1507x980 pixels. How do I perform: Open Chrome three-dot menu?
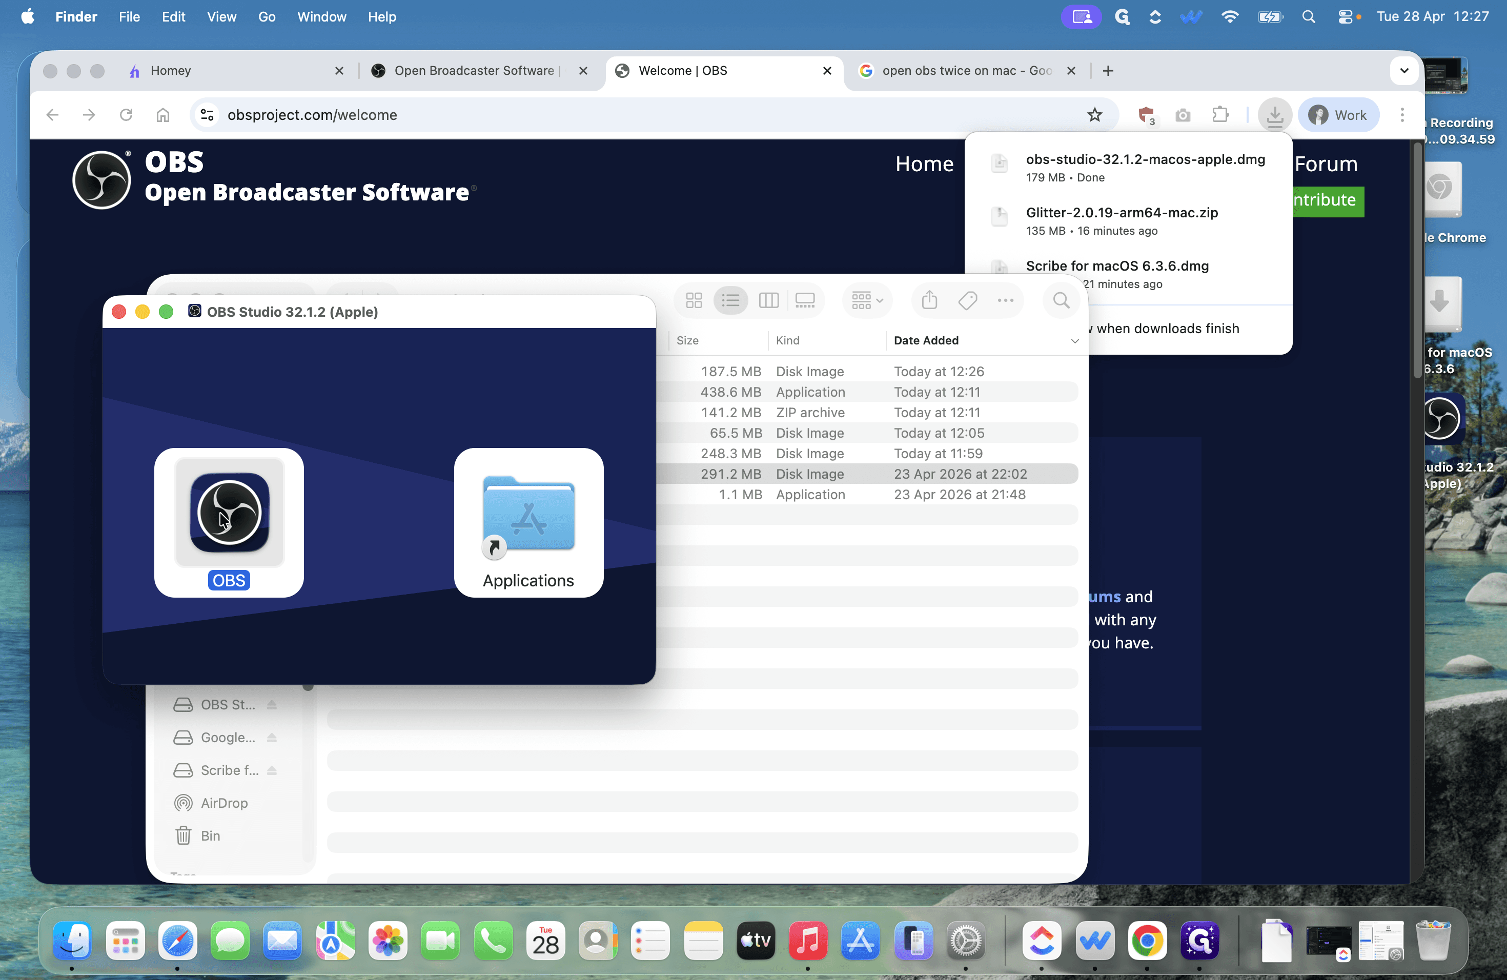[1402, 115]
